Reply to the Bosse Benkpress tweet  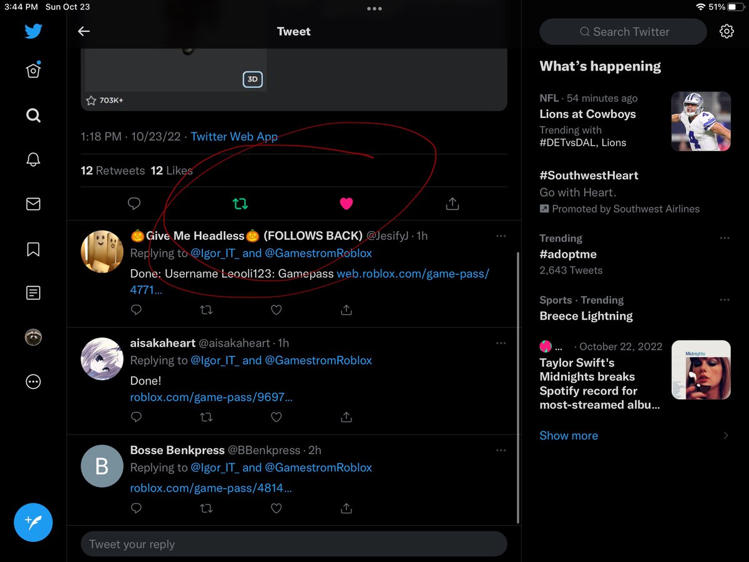[136, 508]
